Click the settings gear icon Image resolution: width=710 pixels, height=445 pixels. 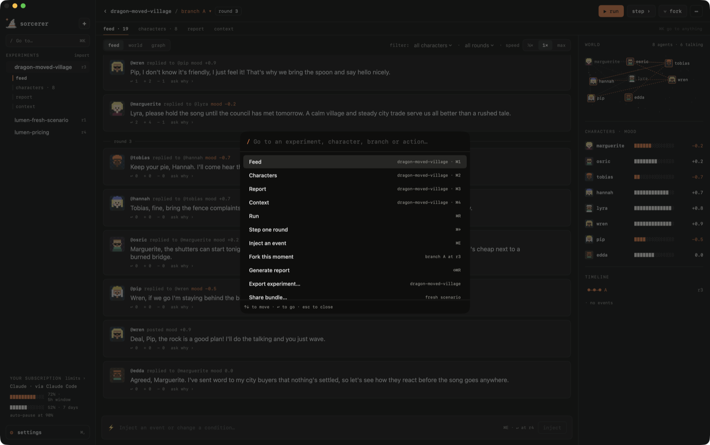[x=12, y=433]
